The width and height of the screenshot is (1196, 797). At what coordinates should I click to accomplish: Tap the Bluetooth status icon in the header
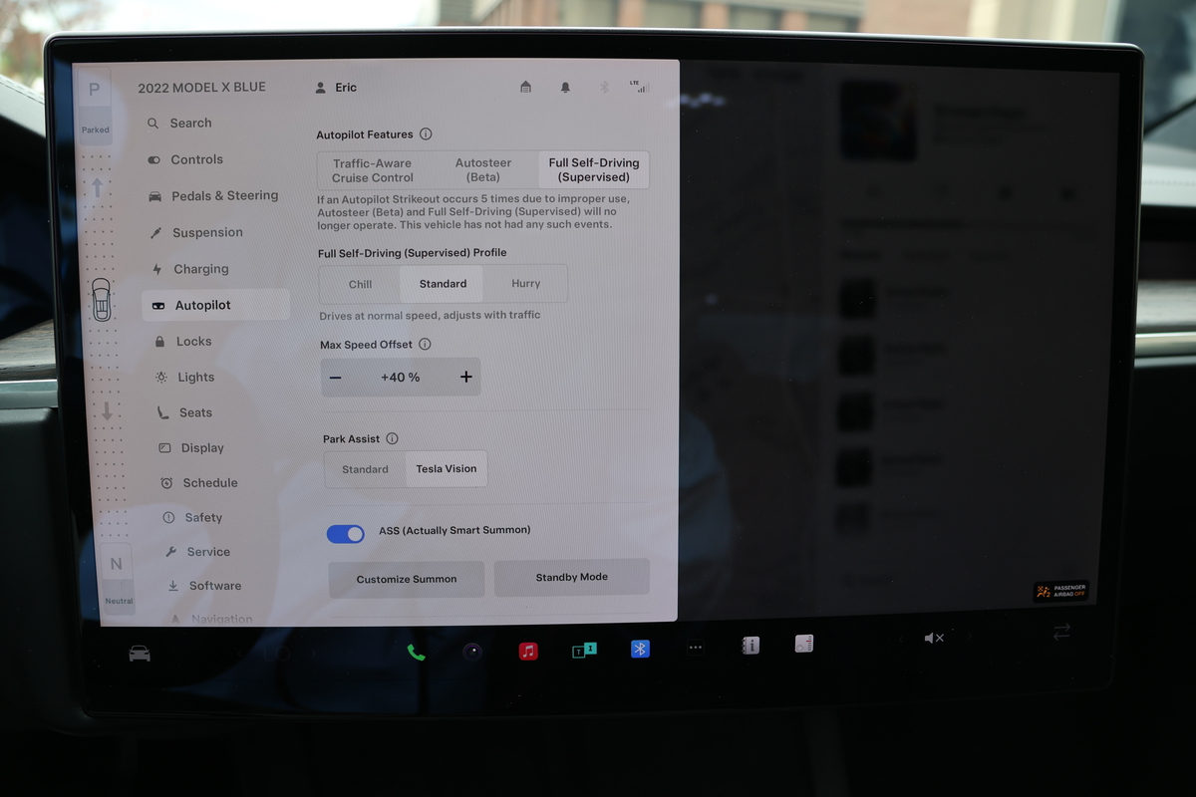[603, 88]
